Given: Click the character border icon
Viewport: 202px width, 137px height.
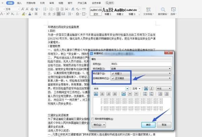Looking at the screenshot, I should tap(36, 14).
